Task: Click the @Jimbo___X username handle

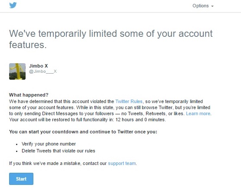Action: 43,71
